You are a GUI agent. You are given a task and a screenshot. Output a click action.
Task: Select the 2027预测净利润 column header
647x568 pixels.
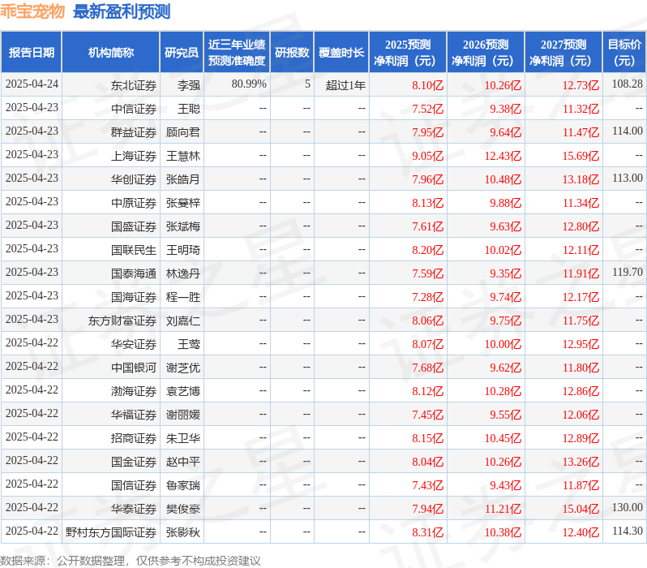(563, 53)
